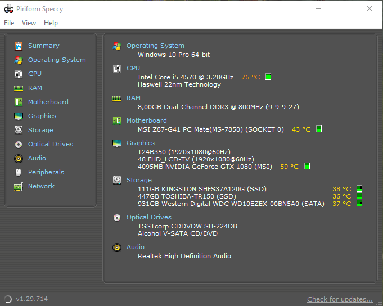Click the CPU chip icon in sidebar
The width and height of the screenshot is (383, 306).
(19, 74)
